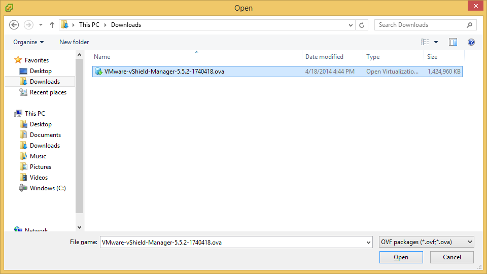Image resolution: width=487 pixels, height=274 pixels.
Task: Open the Music folder
Action: pos(38,156)
